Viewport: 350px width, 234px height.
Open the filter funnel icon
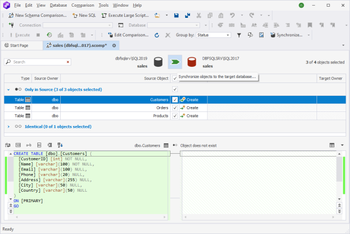pos(239,35)
